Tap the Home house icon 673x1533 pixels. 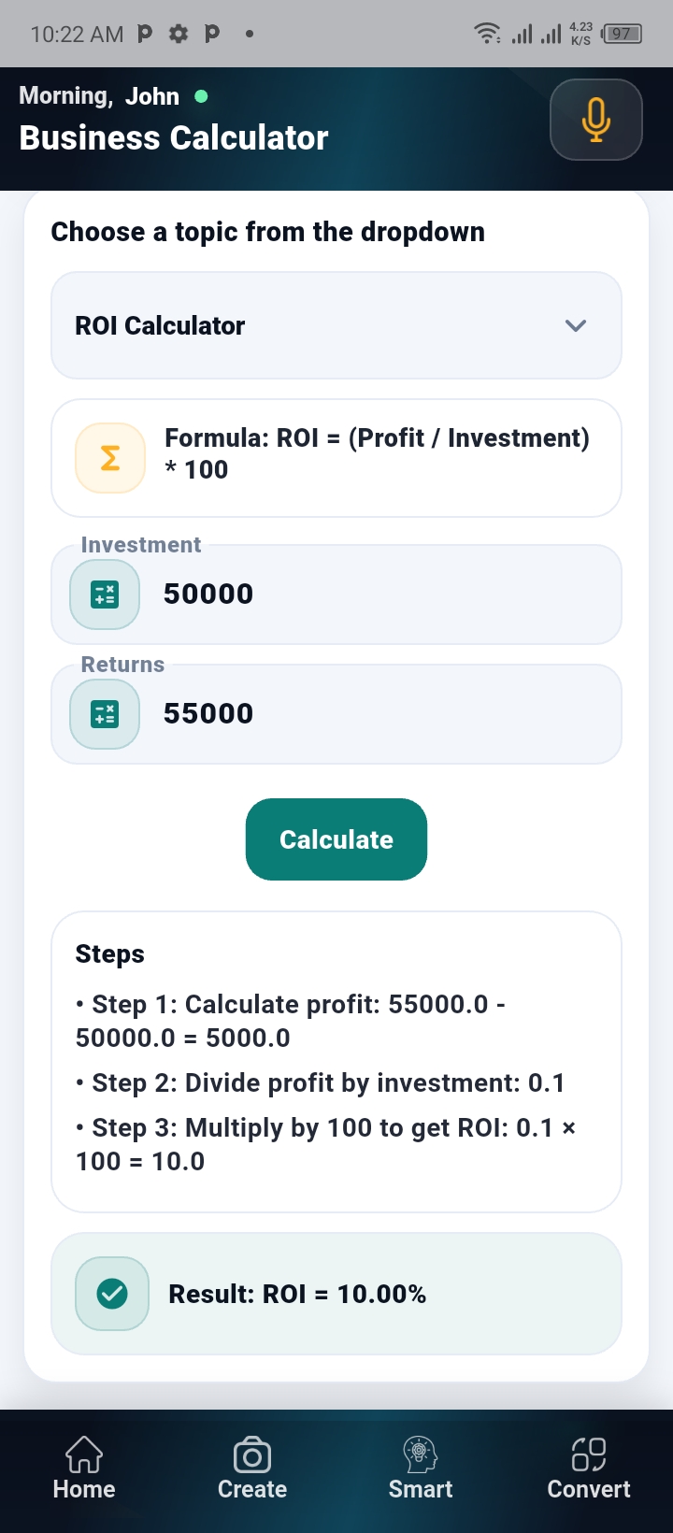pos(84,1454)
